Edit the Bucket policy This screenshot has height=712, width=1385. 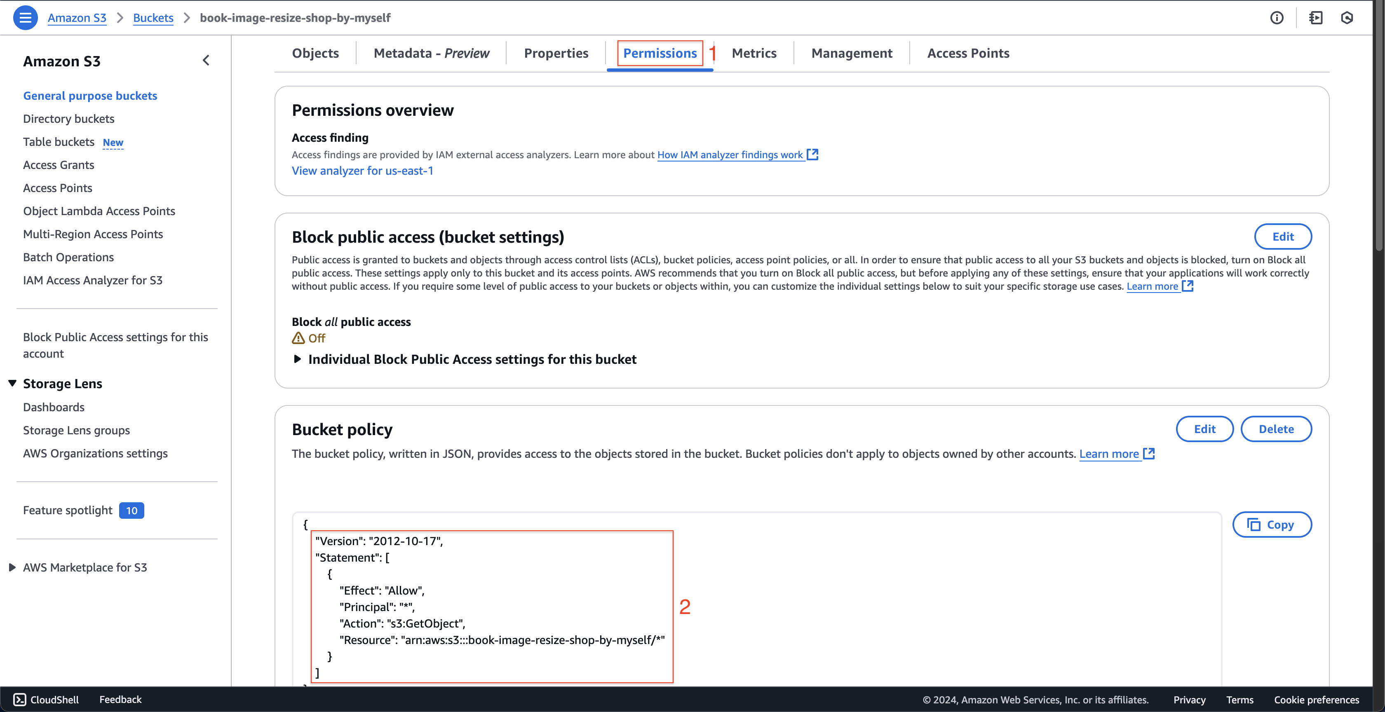[x=1204, y=429]
